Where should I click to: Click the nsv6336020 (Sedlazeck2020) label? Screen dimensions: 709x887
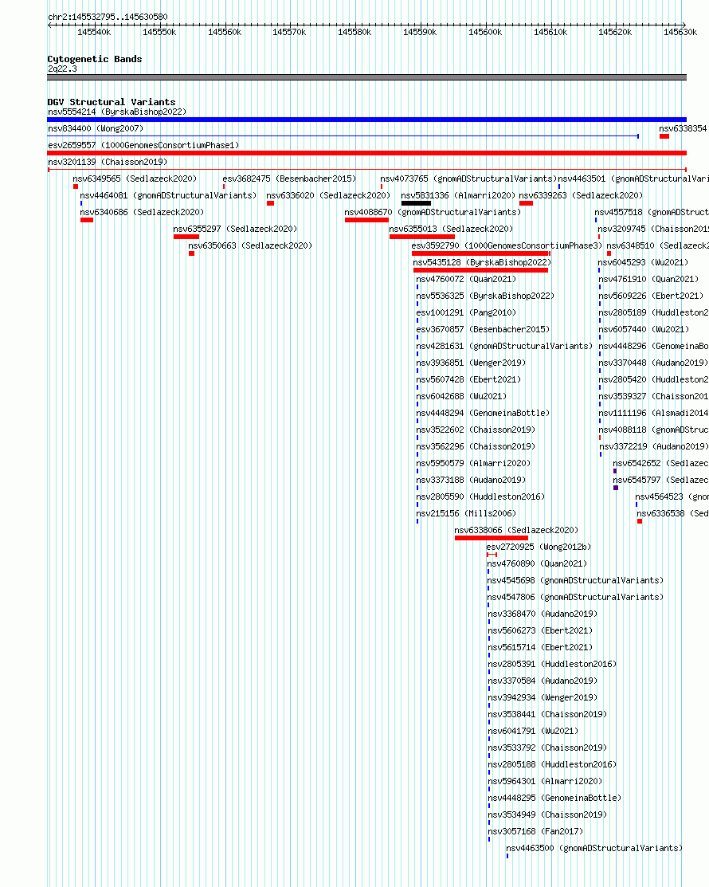328,196
